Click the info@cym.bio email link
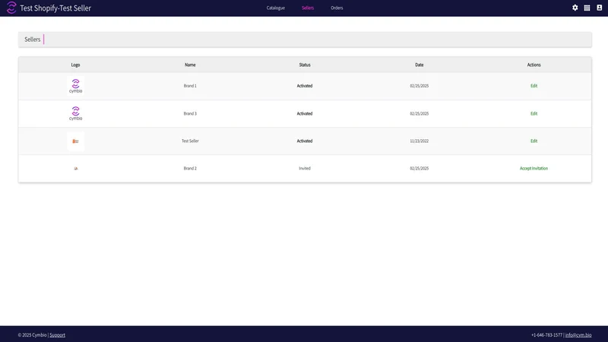Screen dimensions: 608x342 pos(578,335)
